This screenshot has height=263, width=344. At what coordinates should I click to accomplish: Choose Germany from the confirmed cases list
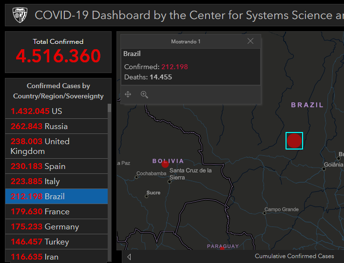click(x=56, y=226)
